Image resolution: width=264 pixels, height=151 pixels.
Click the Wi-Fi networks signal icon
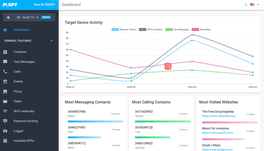(x=5, y=111)
